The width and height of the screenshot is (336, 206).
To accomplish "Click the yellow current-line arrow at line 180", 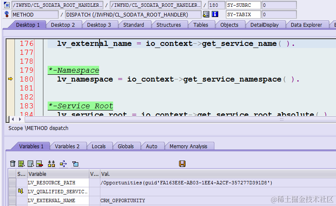I will (x=10, y=79).
